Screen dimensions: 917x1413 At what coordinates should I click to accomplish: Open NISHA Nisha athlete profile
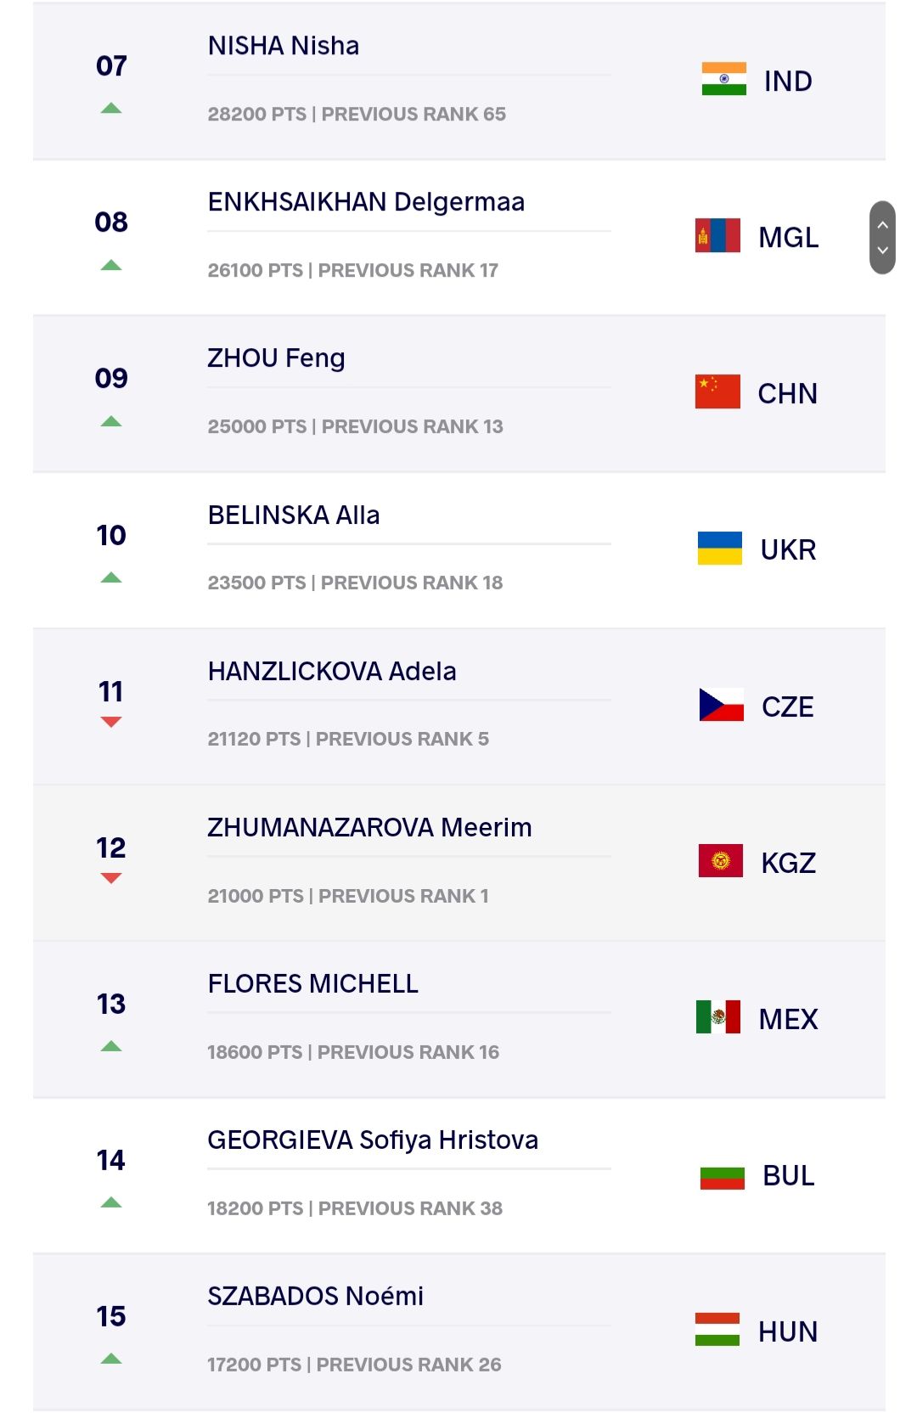click(x=284, y=46)
